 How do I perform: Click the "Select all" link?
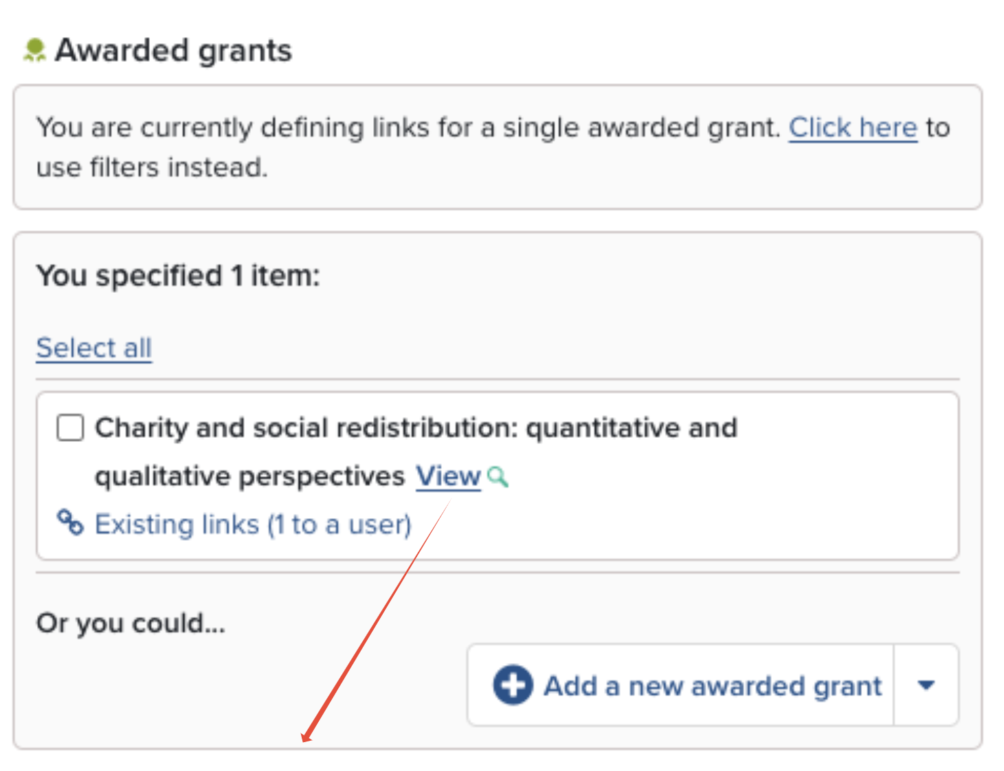point(94,348)
